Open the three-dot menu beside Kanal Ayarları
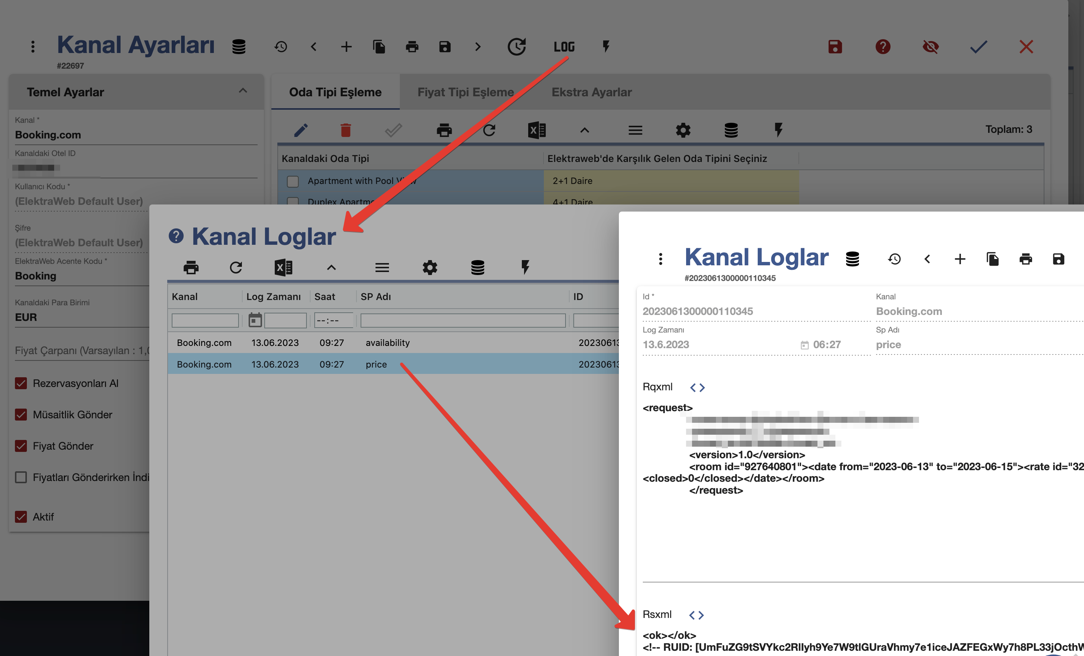Screen dimensions: 1084x656 pos(32,47)
